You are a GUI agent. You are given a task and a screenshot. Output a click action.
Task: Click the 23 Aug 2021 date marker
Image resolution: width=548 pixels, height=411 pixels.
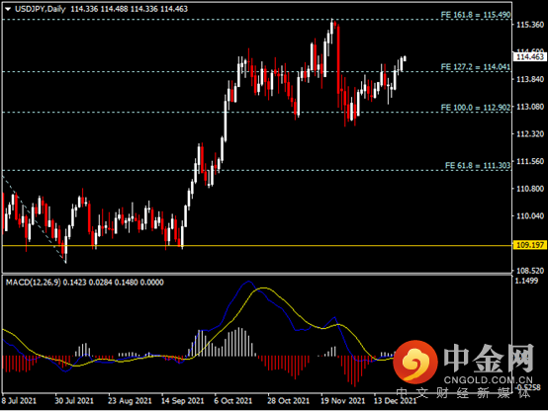tap(130, 400)
